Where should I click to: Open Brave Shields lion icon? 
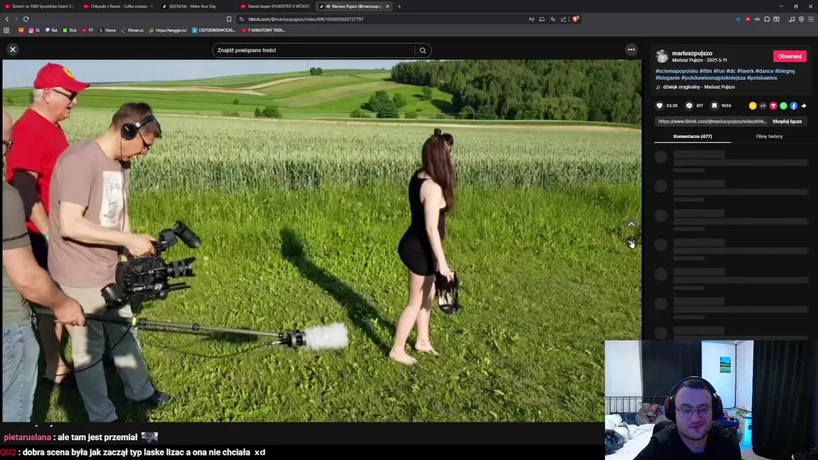coord(575,19)
